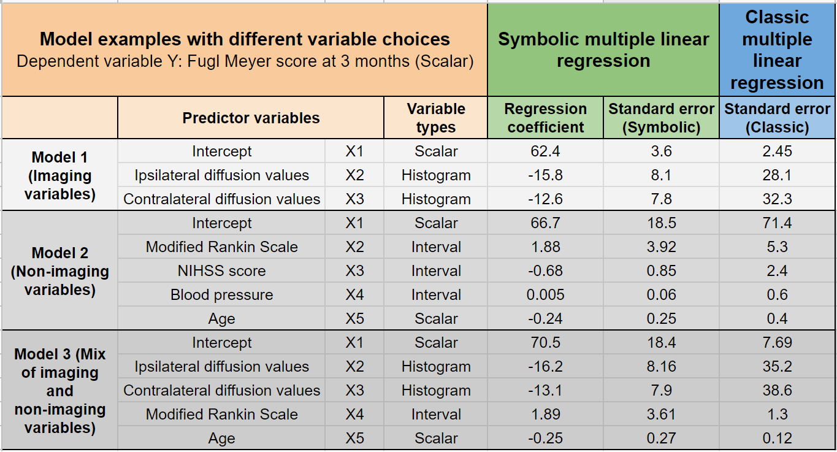Select the 'Model 1 (Imaging variables)' label cell

[x=60, y=175]
